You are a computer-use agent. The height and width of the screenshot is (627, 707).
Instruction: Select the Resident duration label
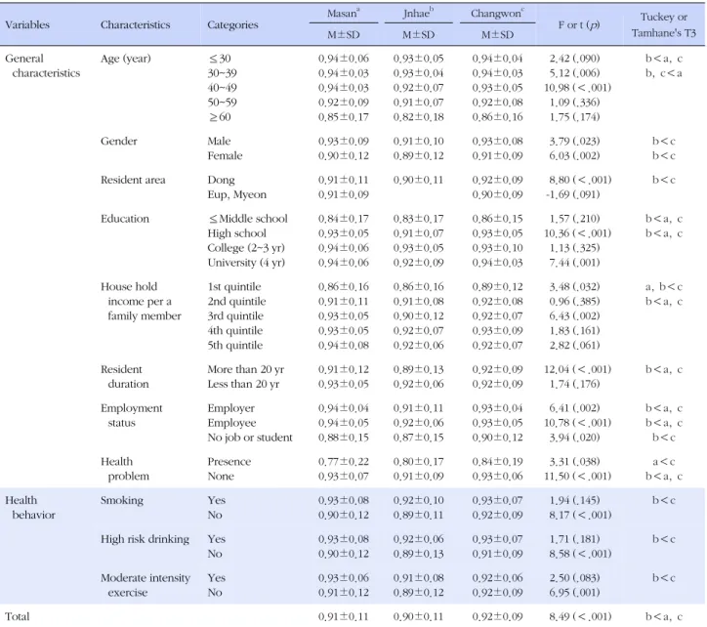point(124,377)
